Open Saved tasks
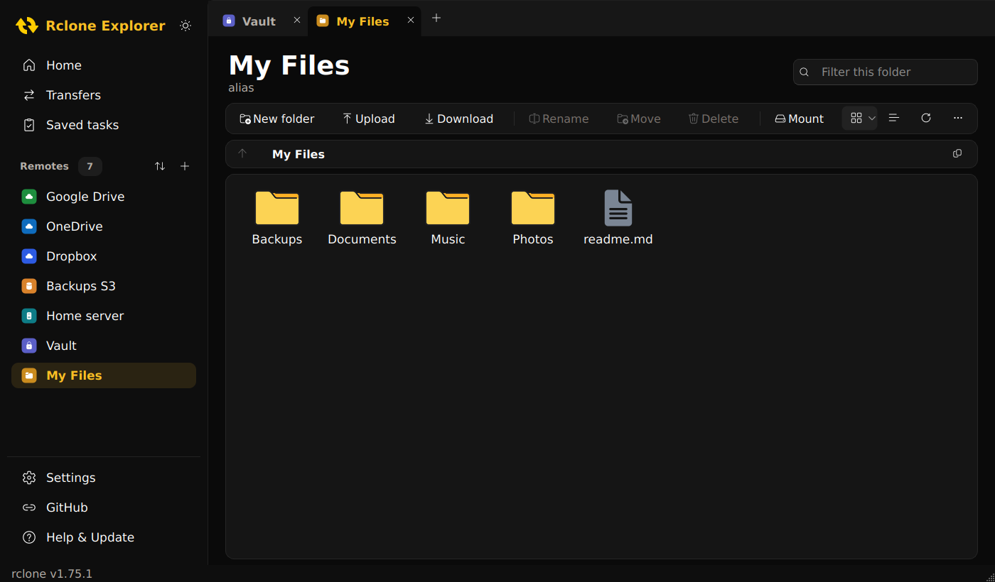Viewport: 995px width, 582px height. click(104, 125)
